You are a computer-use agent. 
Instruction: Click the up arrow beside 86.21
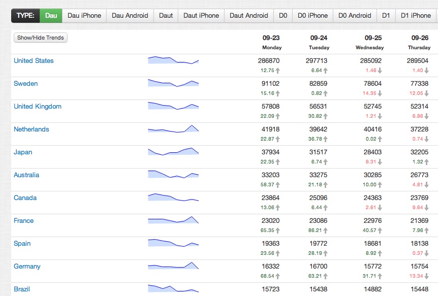coord(325,231)
